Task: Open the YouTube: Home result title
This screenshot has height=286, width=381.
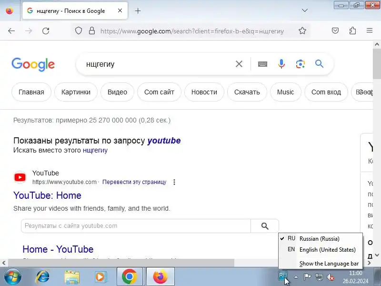Action: pyautogui.click(x=47, y=195)
